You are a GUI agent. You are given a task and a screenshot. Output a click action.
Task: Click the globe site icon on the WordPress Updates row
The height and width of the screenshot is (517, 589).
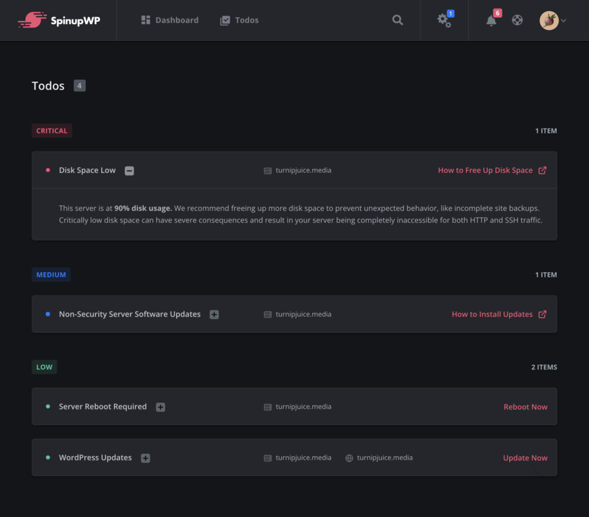click(350, 458)
